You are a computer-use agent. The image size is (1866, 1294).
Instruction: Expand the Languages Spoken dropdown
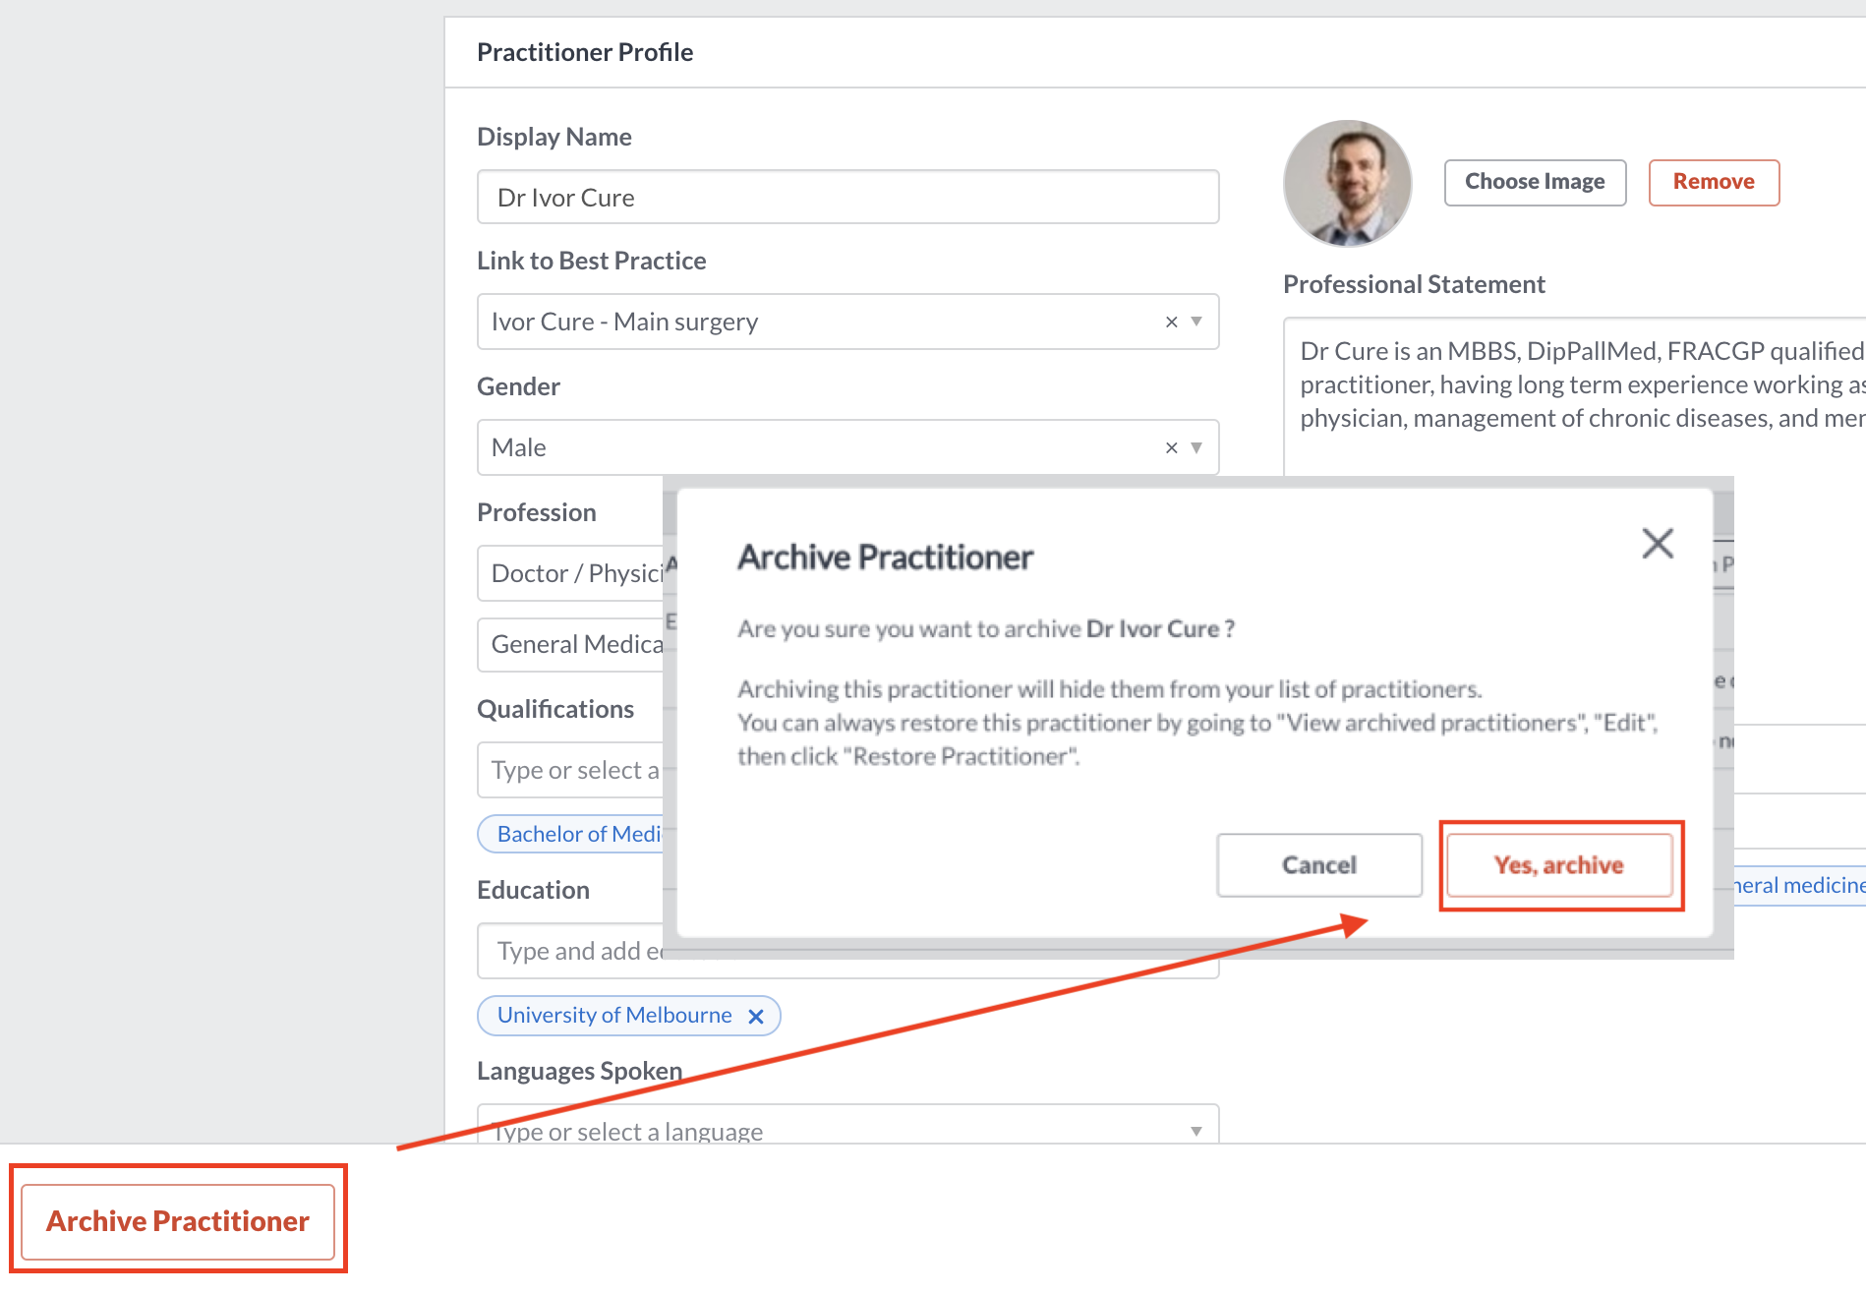coord(1196,1131)
